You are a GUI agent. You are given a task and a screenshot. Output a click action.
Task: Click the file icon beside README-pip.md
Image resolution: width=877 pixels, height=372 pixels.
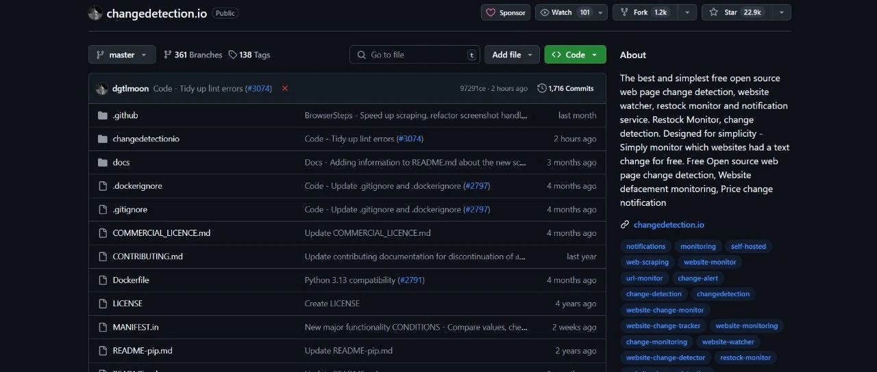pyautogui.click(x=102, y=351)
